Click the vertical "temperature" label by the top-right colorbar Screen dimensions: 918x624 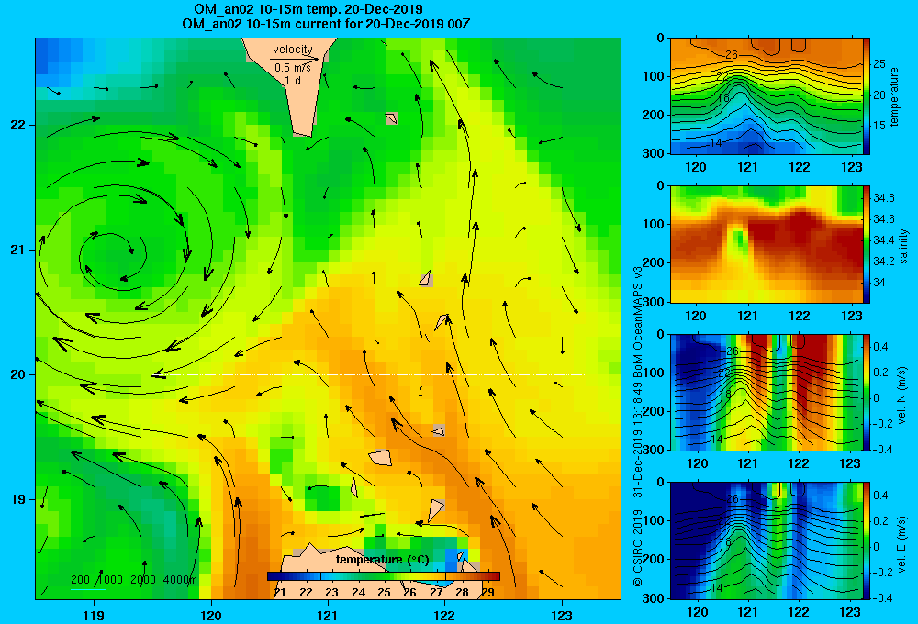(x=894, y=96)
